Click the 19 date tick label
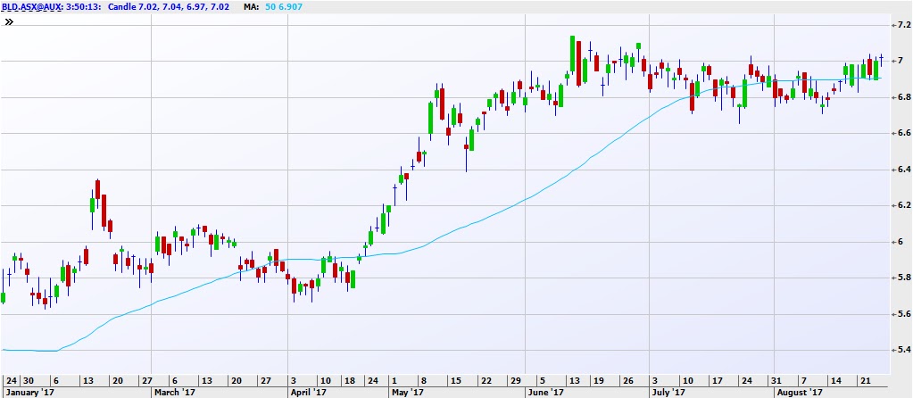 (597, 380)
